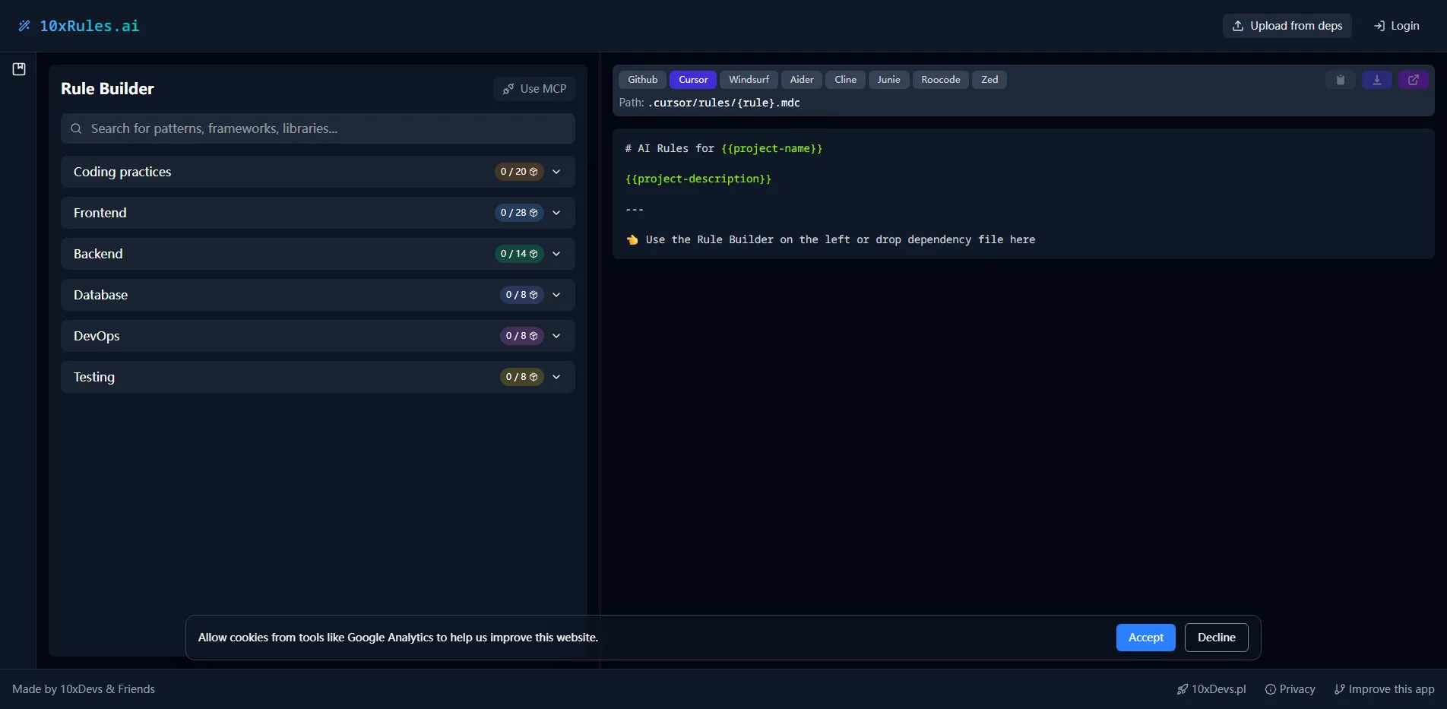
Task: Select the Junie tab
Action: [888, 80]
